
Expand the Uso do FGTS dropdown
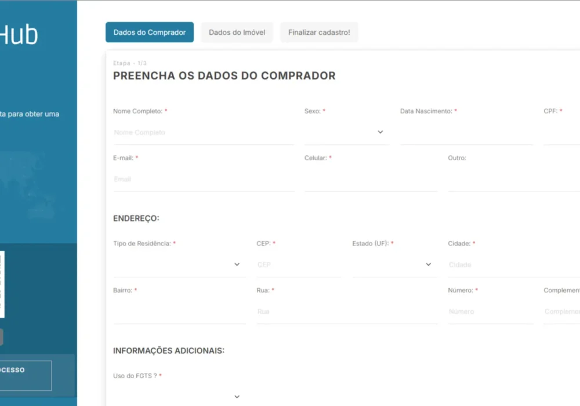178,396
